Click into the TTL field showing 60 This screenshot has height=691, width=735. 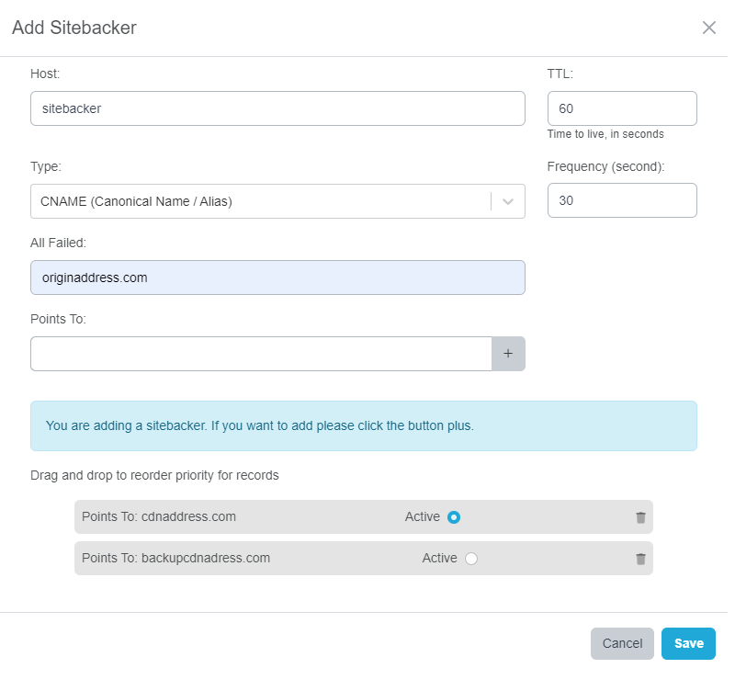[621, 108]
